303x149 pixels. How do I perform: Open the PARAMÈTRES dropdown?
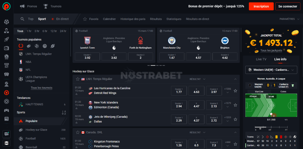coord(289,19)
